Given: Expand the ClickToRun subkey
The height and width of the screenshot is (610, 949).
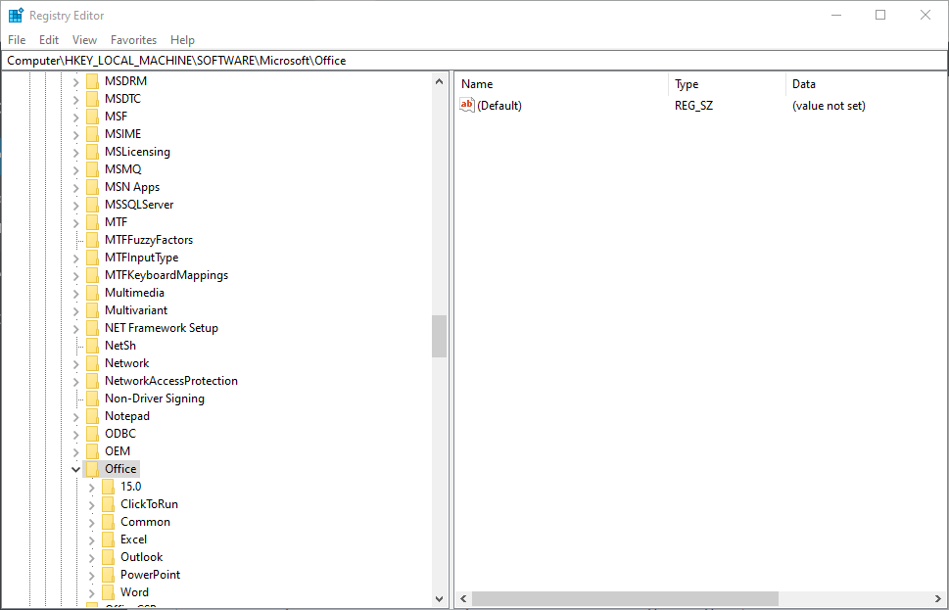Looking at the screenshot, I should (91, 503).
